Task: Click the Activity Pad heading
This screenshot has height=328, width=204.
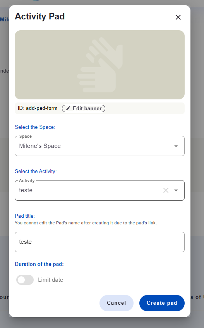Action: click(39, 16)
